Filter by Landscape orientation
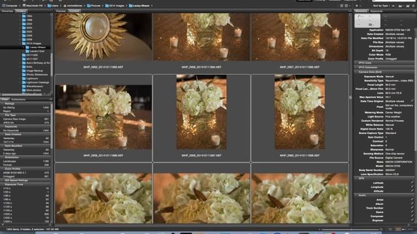The width and height of the screenshot is (417, 234). (26, 161)
